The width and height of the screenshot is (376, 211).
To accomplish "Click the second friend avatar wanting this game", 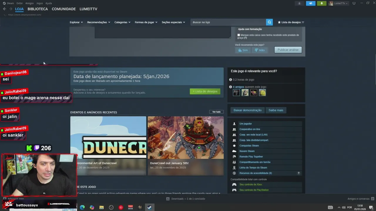I will (245, 93).
